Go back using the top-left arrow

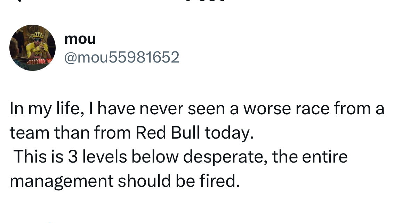click(x=18, y=1)
